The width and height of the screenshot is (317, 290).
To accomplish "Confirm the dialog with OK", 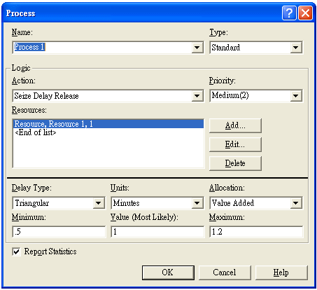I will pos(168,272).
